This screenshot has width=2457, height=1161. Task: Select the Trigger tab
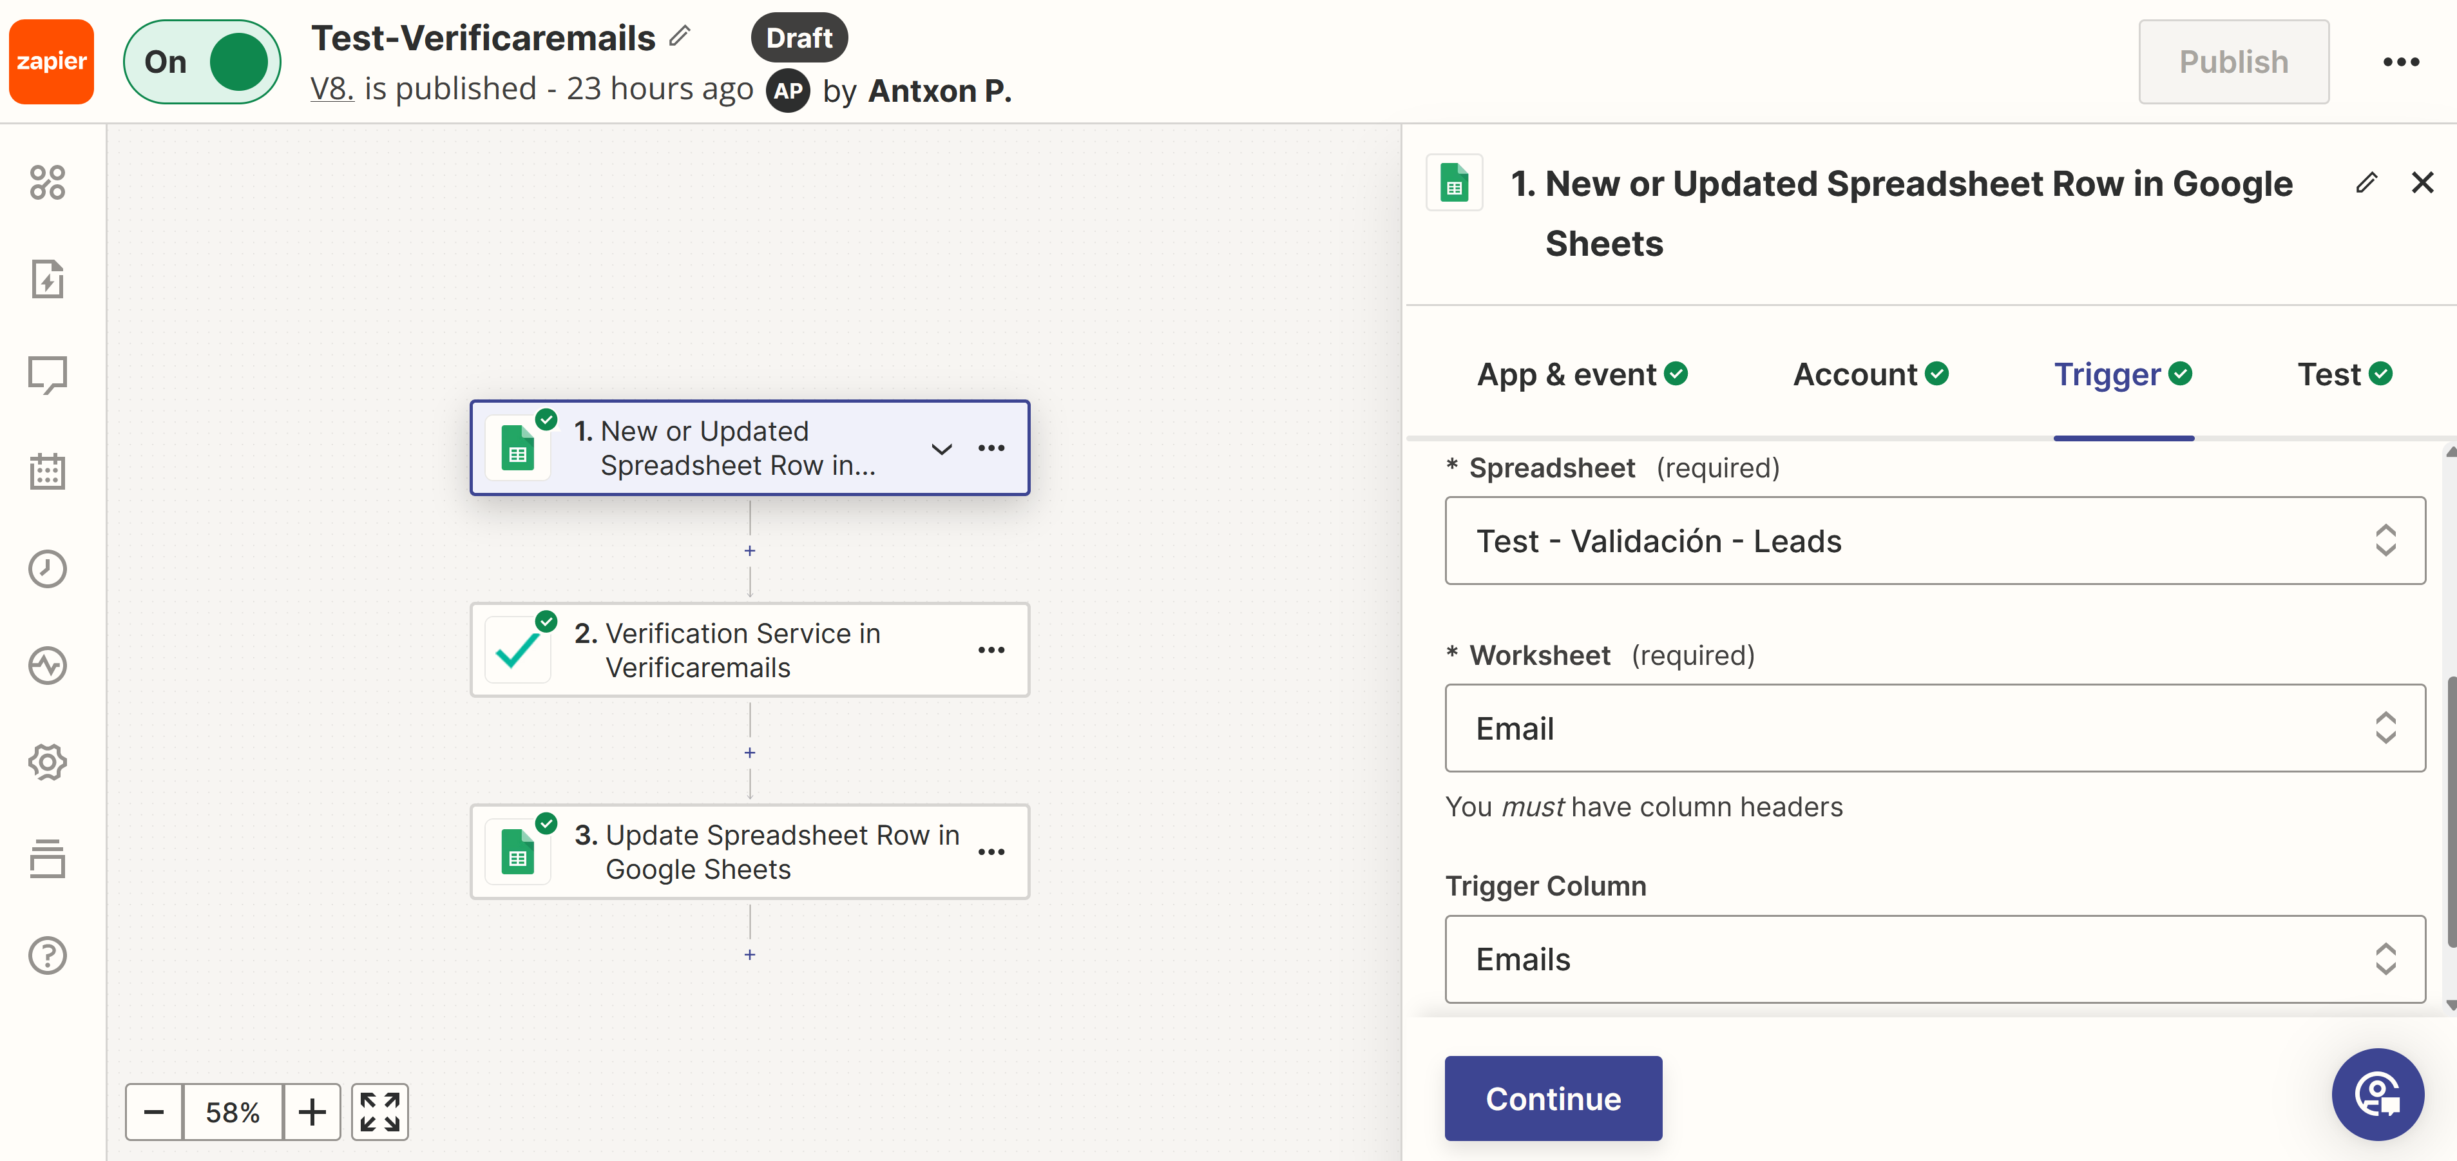pos(2125,373)
